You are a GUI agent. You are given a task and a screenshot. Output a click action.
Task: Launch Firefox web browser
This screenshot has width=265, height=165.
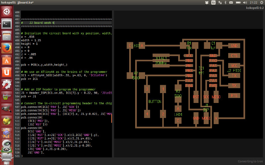(x=7, y=48)
